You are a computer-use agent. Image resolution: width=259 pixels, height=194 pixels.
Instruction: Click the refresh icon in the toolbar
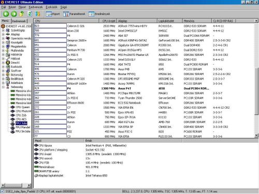click(30, 14)
